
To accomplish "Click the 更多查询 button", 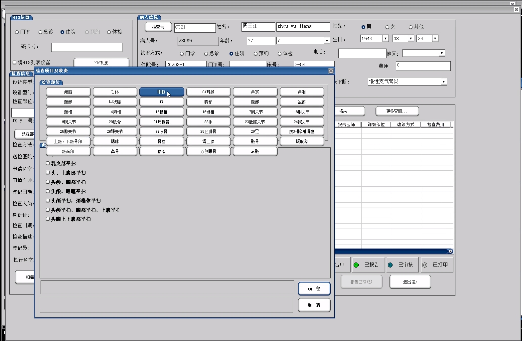I will pyautogui.click(x=397, y=111).
